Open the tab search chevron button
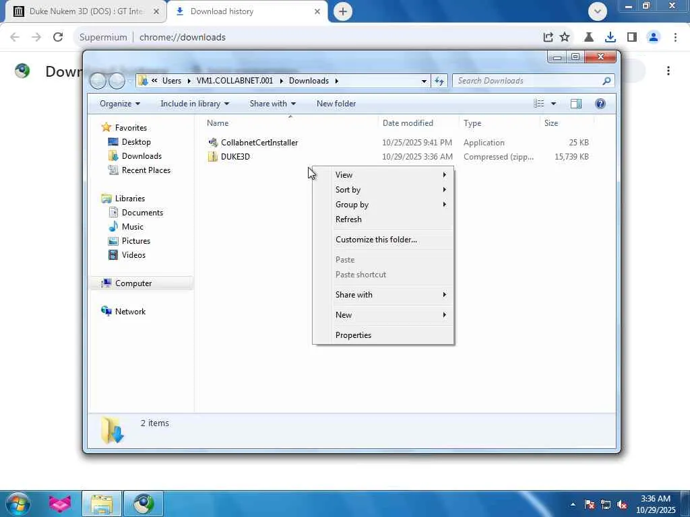 pos(598,11)
